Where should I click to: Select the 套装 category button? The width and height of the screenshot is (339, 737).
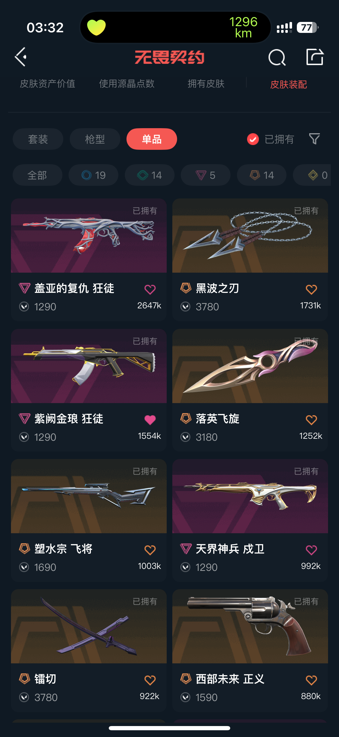[x=38, y=139]
